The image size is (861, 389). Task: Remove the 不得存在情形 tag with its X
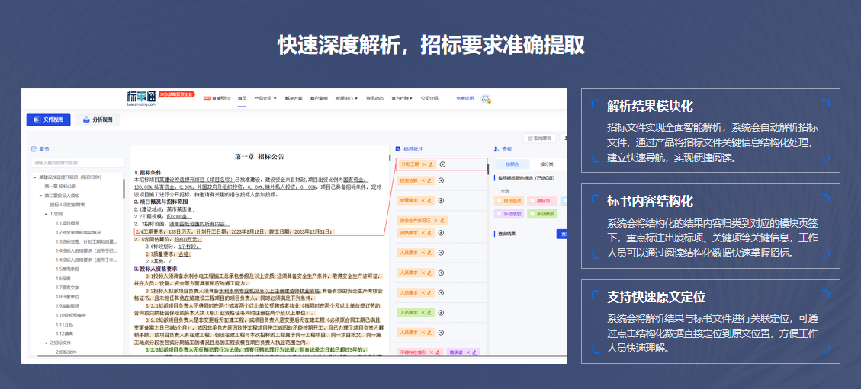click(431, 352)
